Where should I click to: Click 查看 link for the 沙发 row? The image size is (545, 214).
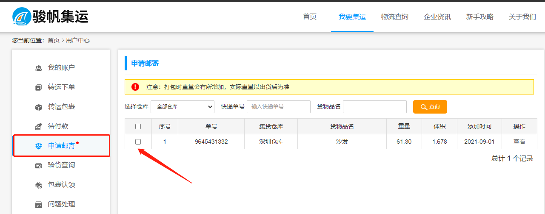coord(519,142)
